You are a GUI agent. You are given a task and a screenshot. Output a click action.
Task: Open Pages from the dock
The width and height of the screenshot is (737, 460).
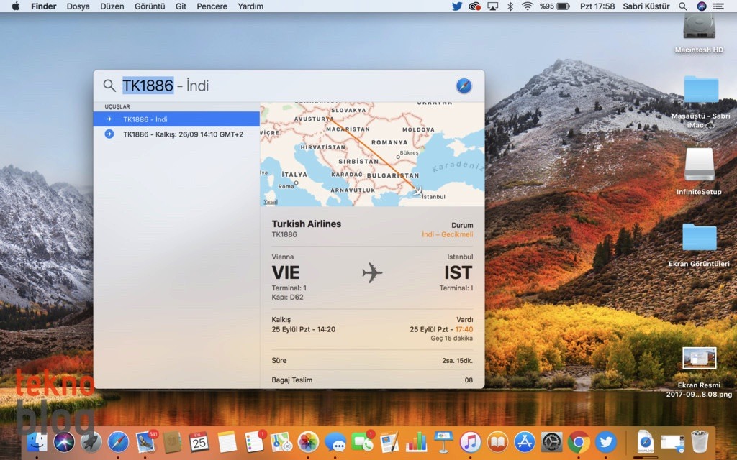389,442
